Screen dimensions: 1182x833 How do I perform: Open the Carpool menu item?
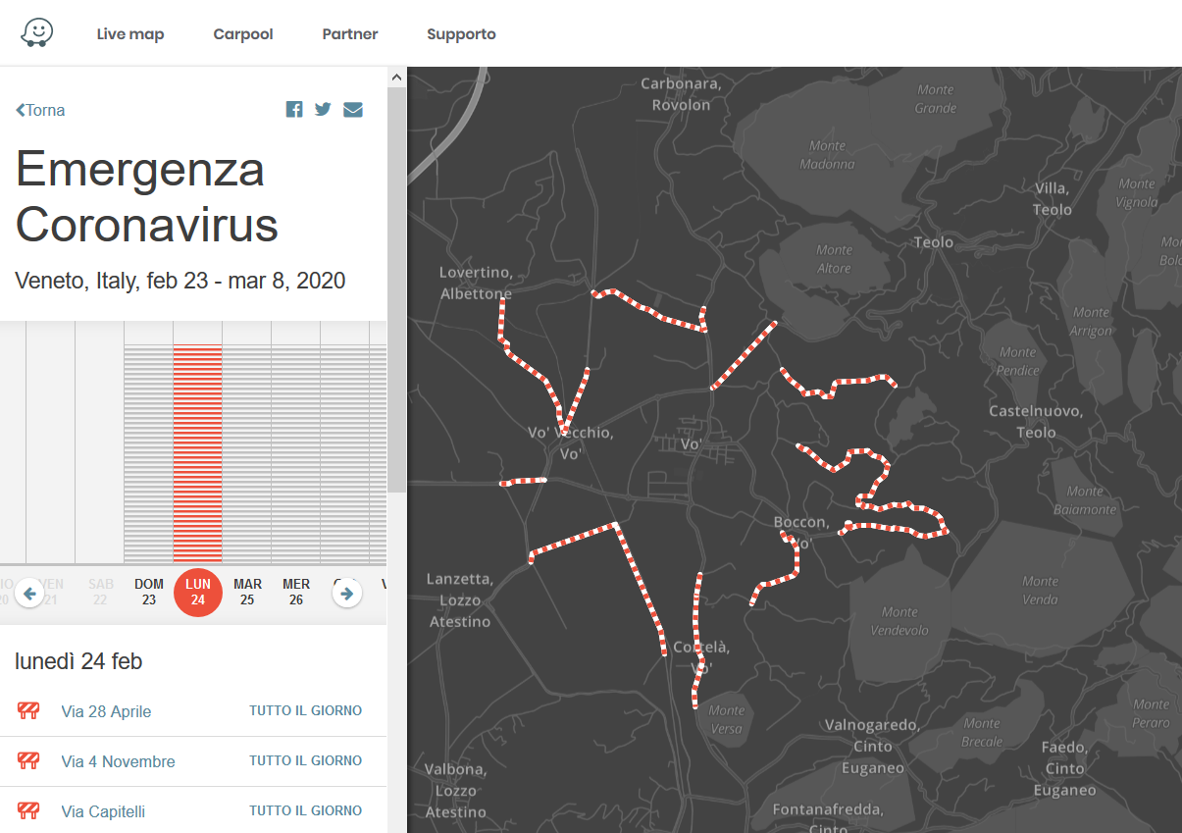[x=242, y=33]
